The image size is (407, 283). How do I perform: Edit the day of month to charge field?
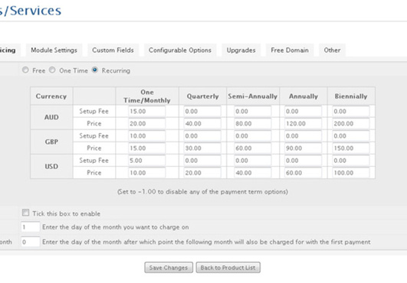point(31,227)
